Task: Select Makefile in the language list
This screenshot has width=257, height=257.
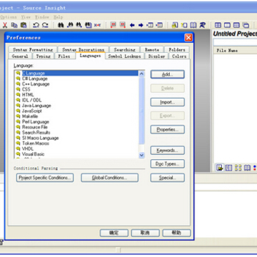Action: [x=30, y=116]
